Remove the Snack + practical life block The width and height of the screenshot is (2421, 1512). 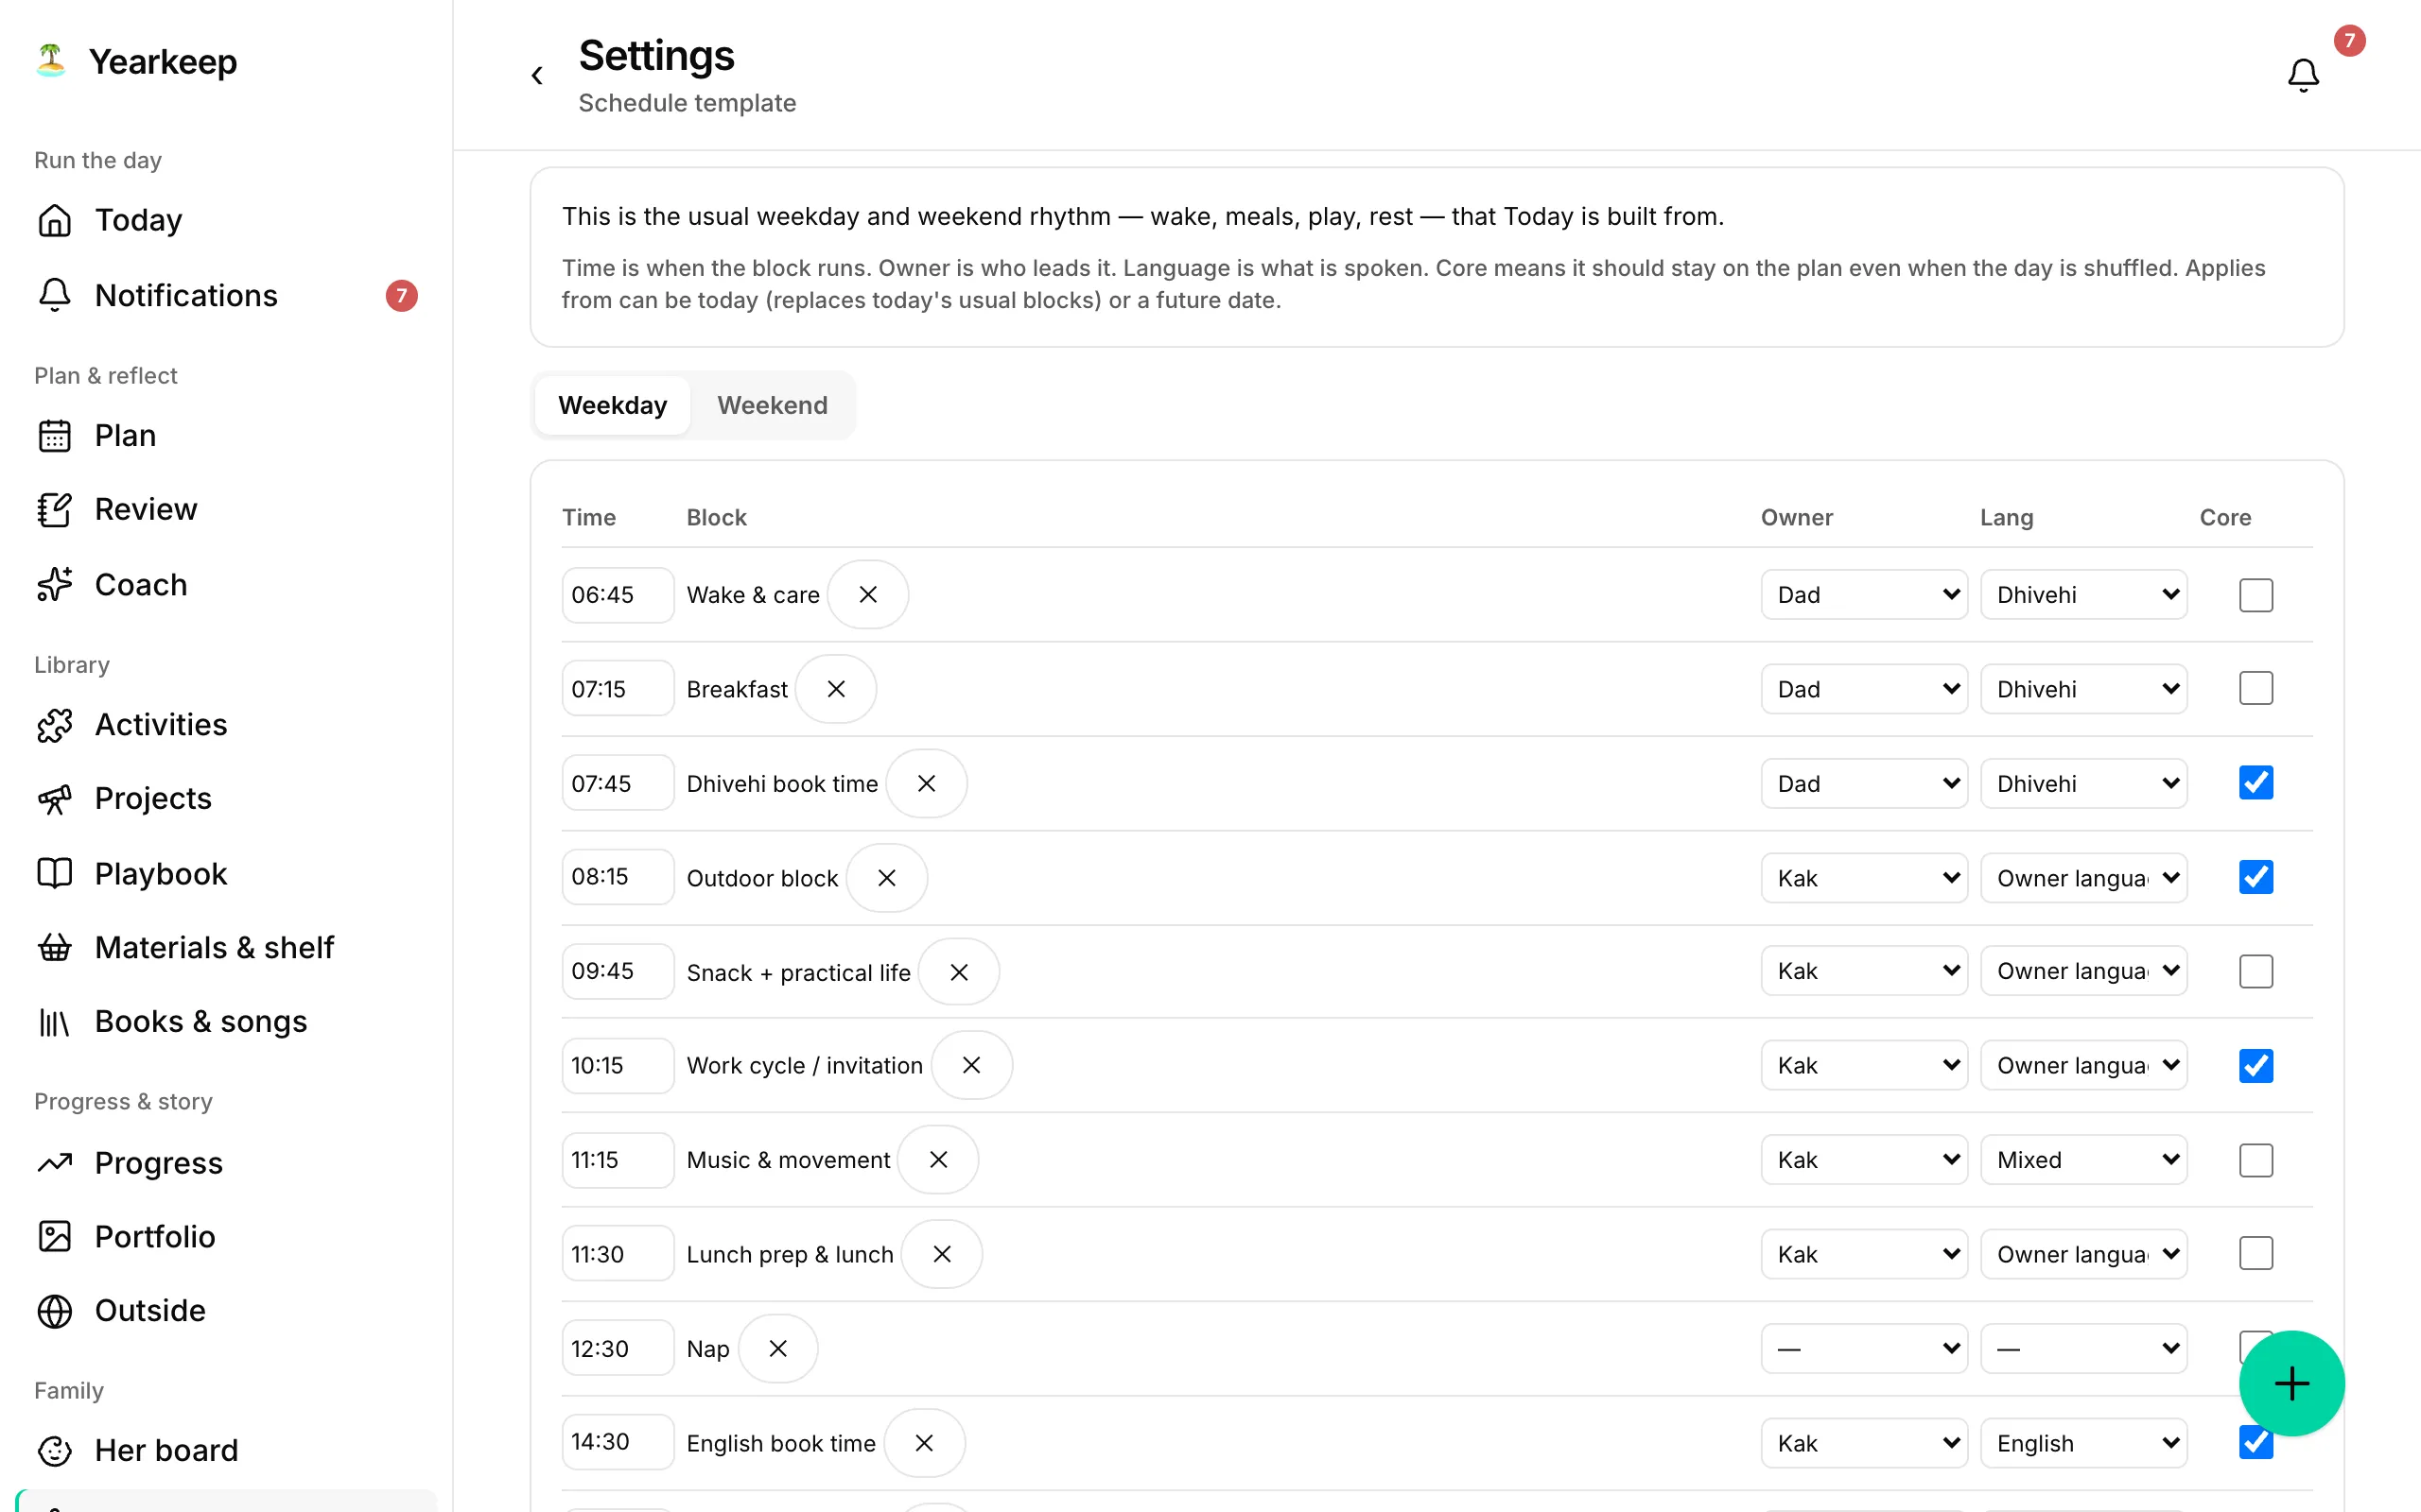[958, 972]
